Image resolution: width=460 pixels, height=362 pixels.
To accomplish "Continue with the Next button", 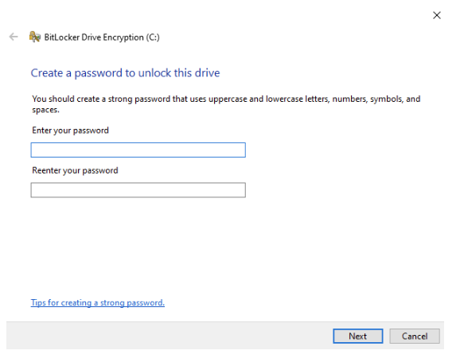I will point(358,336).
